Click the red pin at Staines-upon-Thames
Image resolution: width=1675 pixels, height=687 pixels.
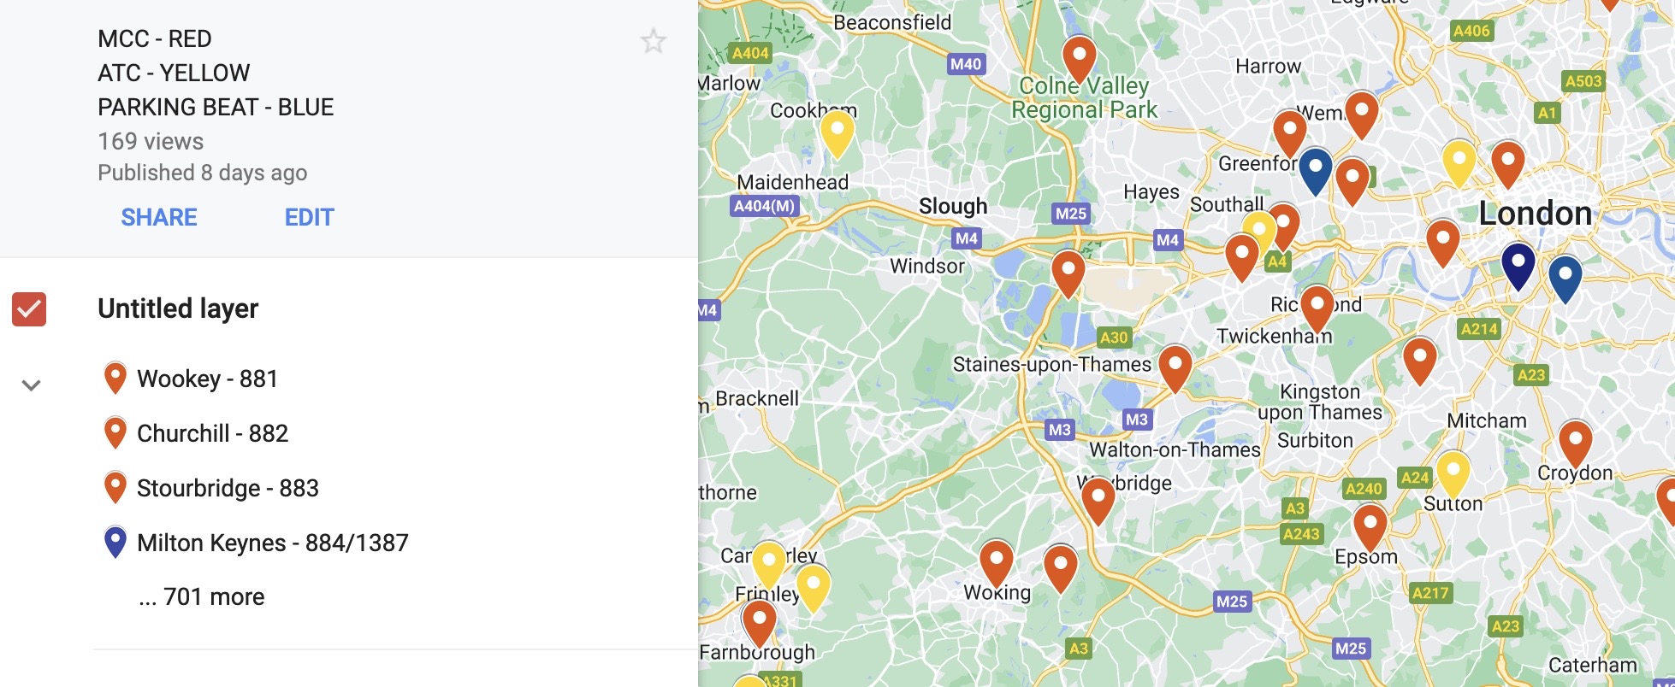[x=1175, y=369]
